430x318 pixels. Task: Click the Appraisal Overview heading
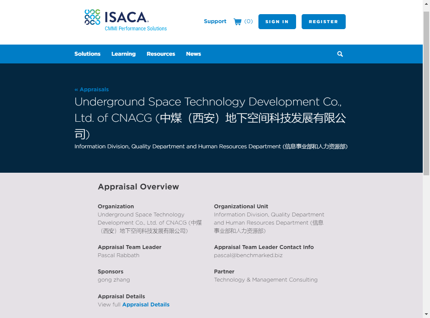138,187
